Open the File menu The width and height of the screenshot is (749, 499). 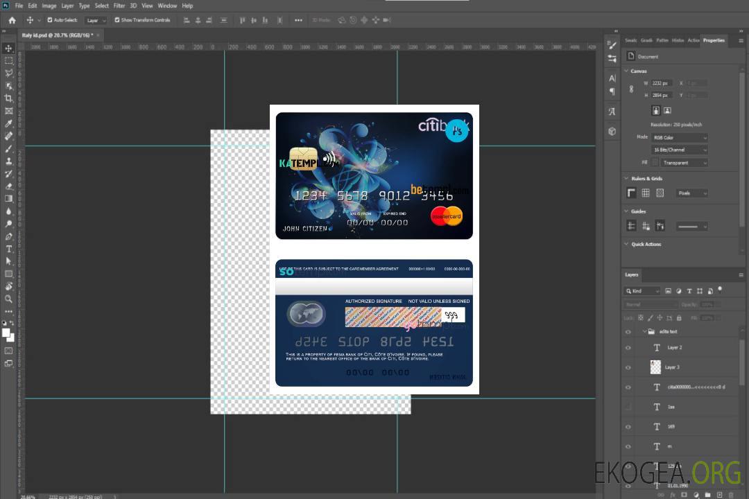pyautogui.click(x=19, y=6)
